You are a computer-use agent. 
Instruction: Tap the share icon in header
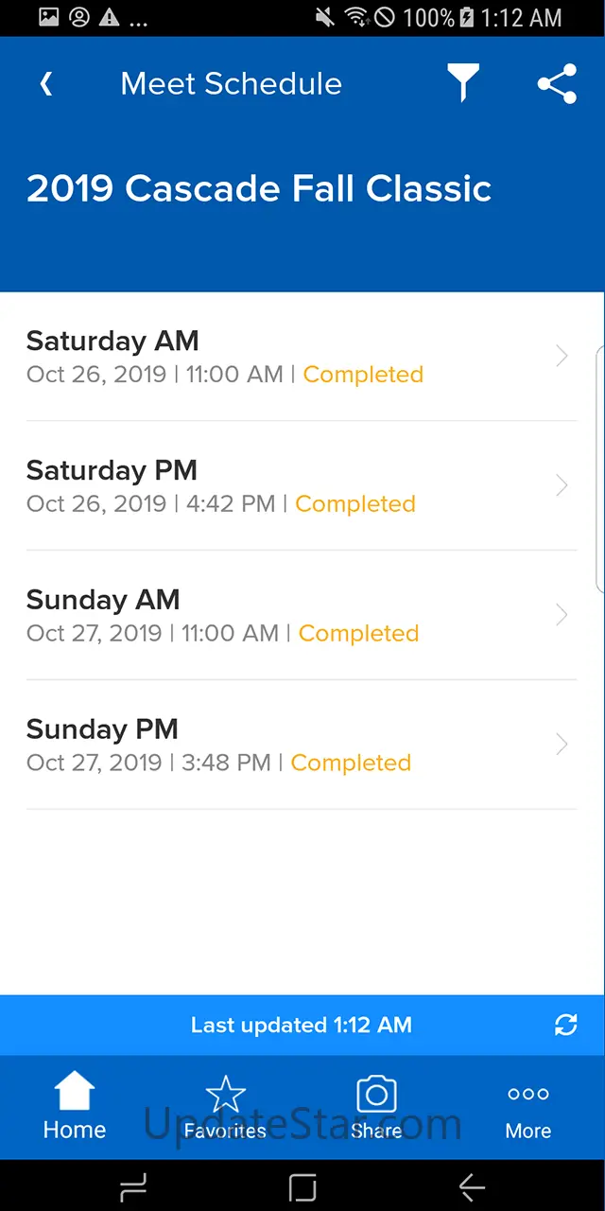click(x=557, y=84)
